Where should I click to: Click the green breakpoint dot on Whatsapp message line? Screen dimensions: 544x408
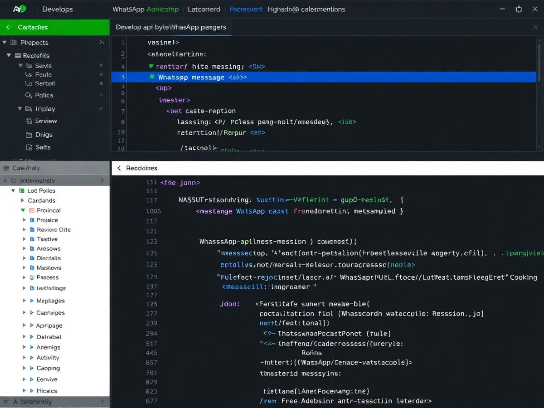(152, 77)
